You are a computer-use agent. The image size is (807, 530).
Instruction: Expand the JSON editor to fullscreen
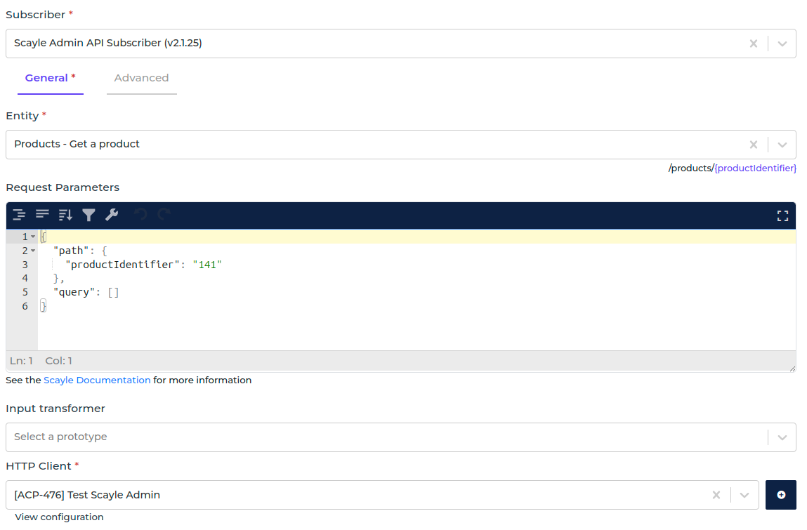tap(782, 216)
